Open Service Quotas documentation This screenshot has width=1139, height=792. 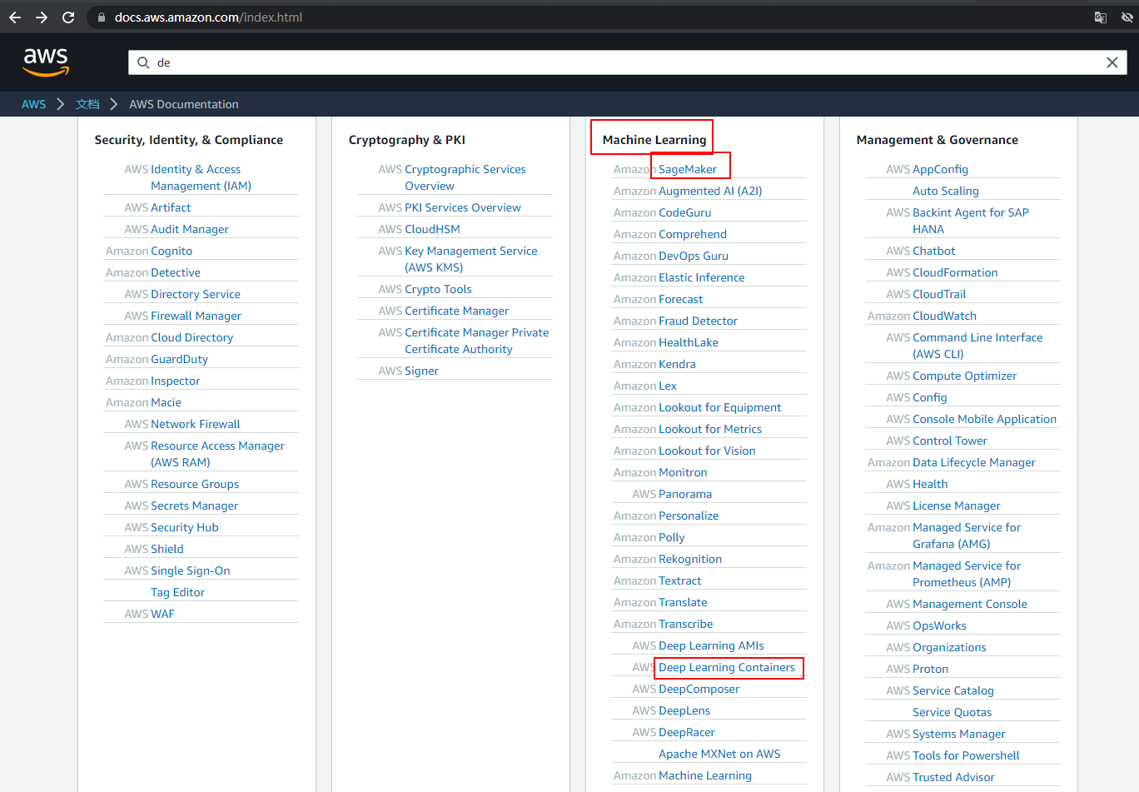952,712
